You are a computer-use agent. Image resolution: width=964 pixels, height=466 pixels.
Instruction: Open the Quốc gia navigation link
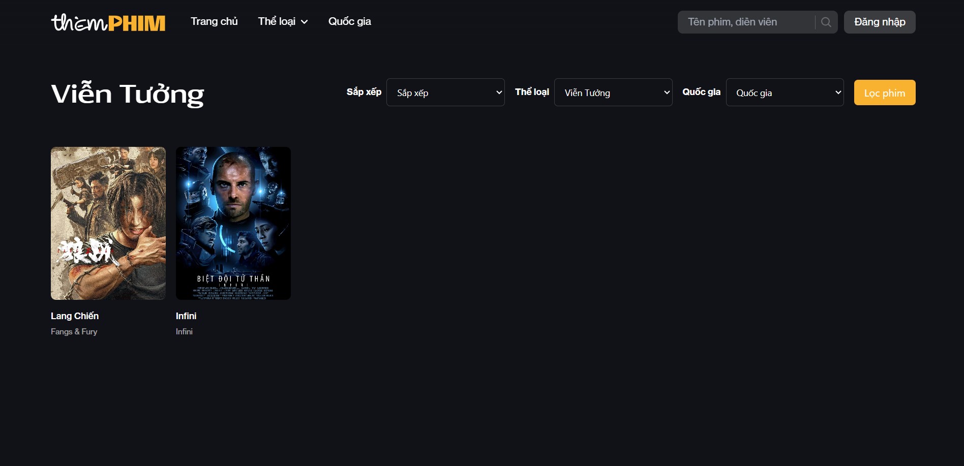[x=349, y=21]
